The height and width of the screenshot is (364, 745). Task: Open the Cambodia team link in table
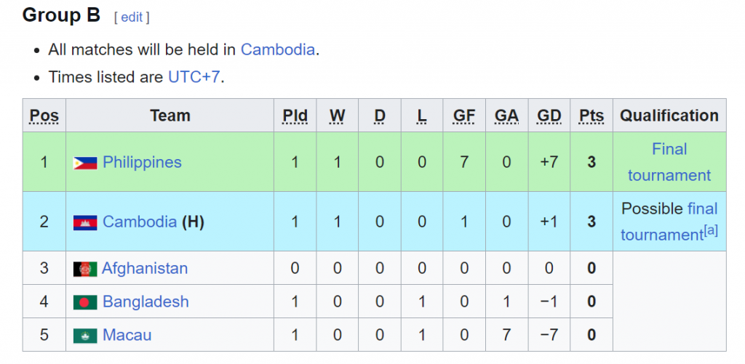click(x=140, y=222)
